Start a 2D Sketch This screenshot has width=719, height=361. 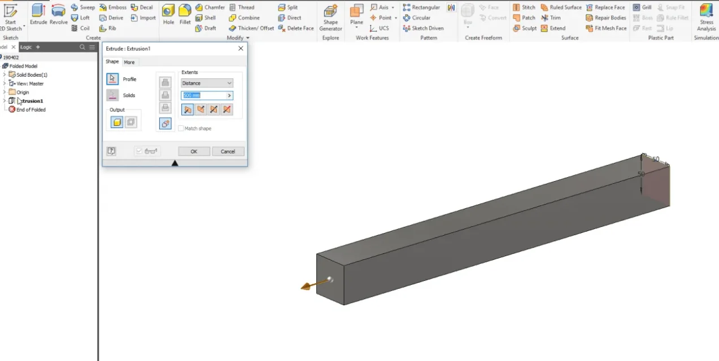coord(11,17)
